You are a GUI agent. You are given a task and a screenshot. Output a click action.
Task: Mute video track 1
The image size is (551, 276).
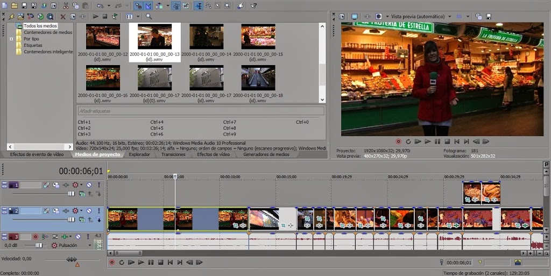(89, 185)
